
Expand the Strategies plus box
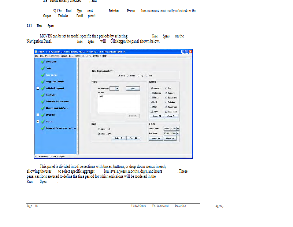pyautogui.click(x=38, y=115)
